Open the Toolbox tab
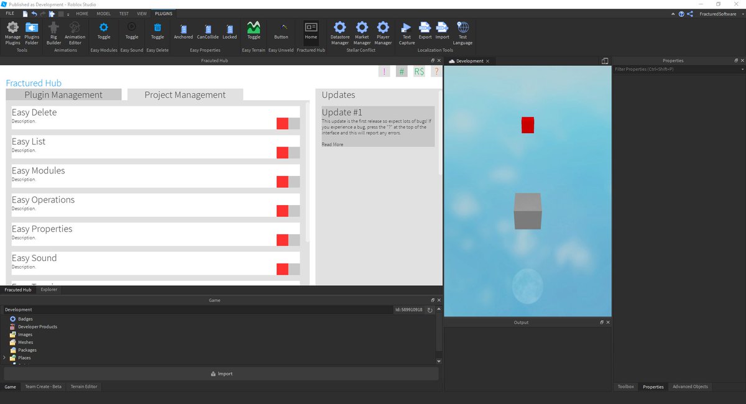This screenshot has height=404, width=746. tap(625, 387)
